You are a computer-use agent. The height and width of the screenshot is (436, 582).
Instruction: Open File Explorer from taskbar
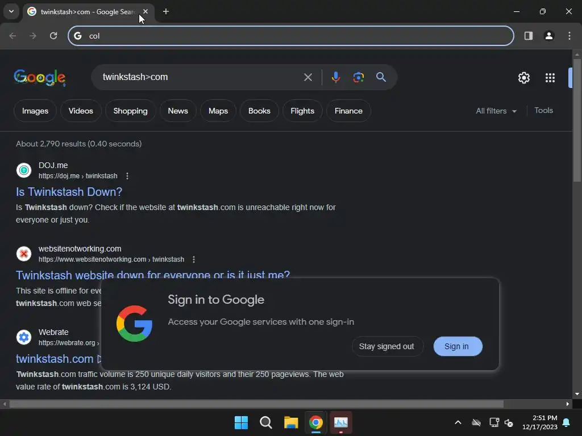[x=291, y=422]
